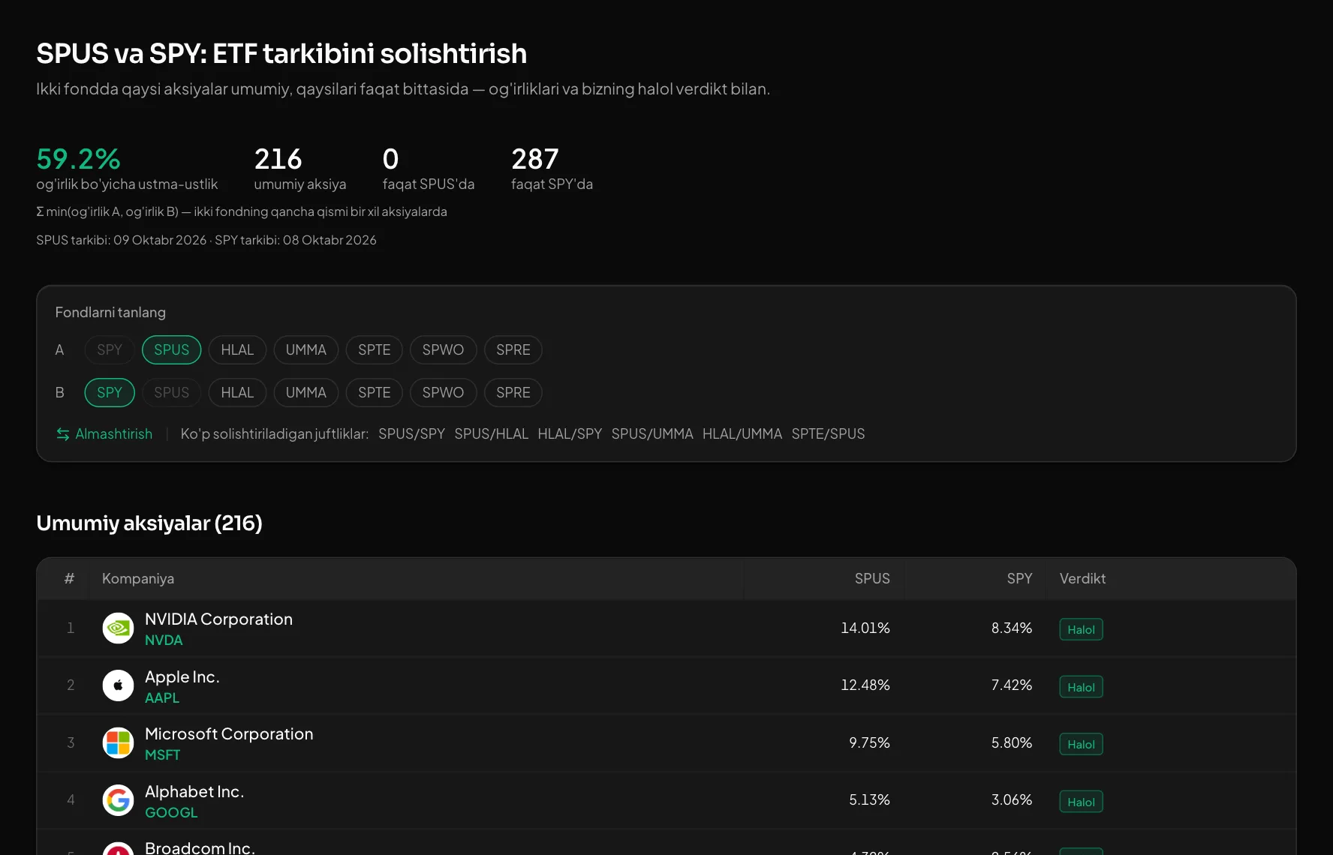Open the SPTE/SPUS popular pair link
This screenshot has height=855, width=1333.
pos(828,434)
